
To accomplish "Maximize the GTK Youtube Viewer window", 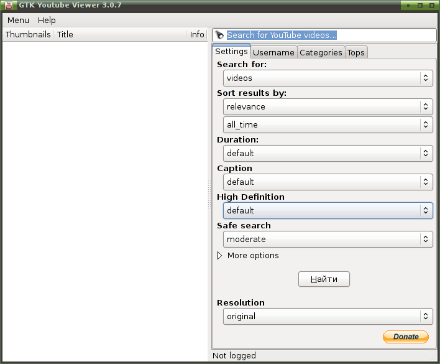I will tap(432, 5).
